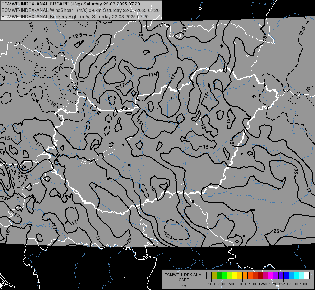Click the WindShear 0-6km title line
This screenshot has height=290, width=315.
pos(80,10)
